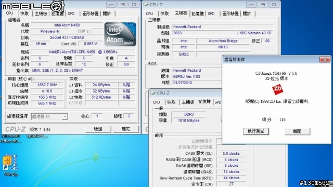This screenshot has height=187, width=333.
Task: Open 圖形裝置 tab in left CPU-Z window
Action: (x=90, y=14)
